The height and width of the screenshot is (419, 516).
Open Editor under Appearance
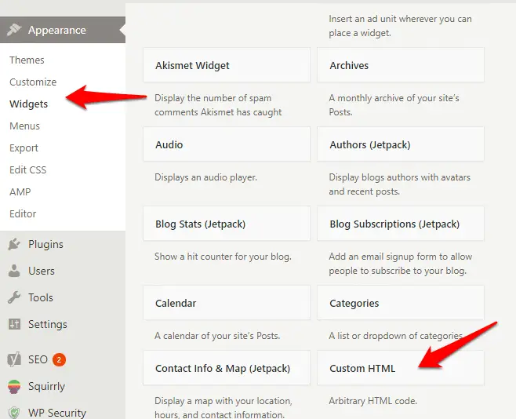tap(23, 214)
